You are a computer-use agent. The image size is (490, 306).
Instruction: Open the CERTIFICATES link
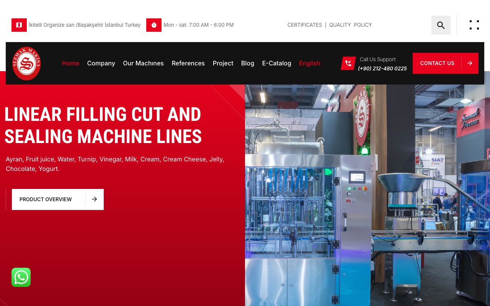(305, 25)
